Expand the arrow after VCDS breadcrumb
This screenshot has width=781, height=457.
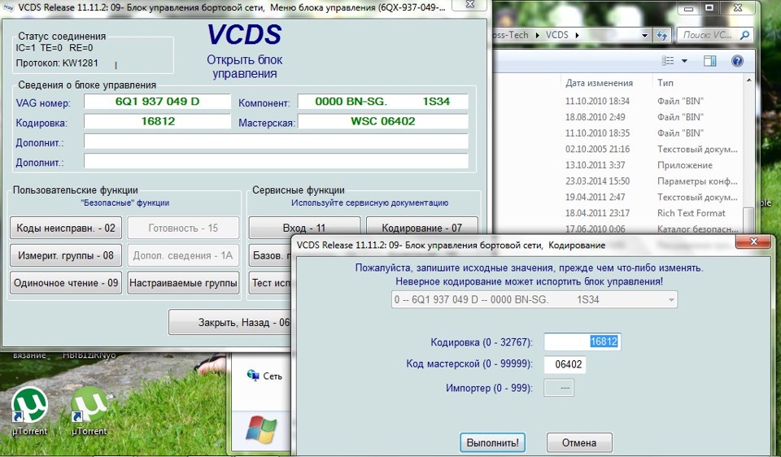(x=578, y=35)
